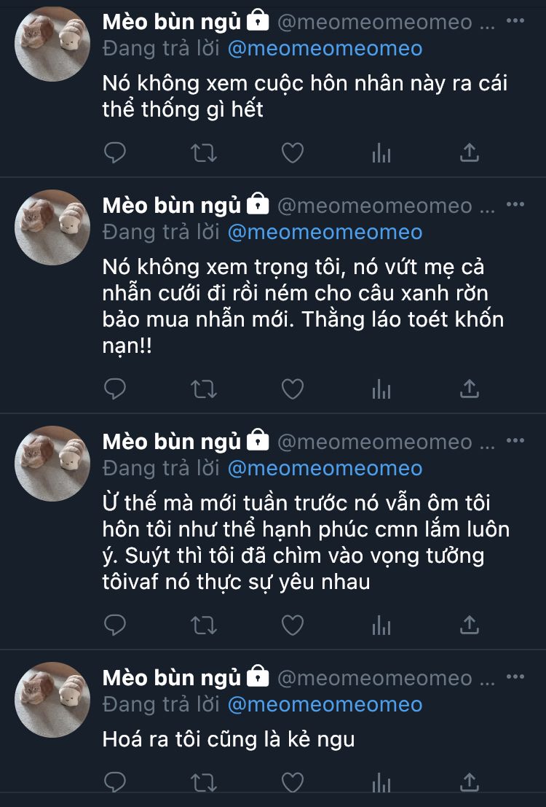This screenshot has width=546, height=807.
Task: Share the 'tuần trước' tweet
Action: 469,624
